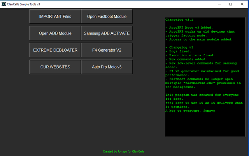This screenshot has height=156, width=249.
Task: Click the '- Changelog v3' line
Action: [x=179, y=47]
